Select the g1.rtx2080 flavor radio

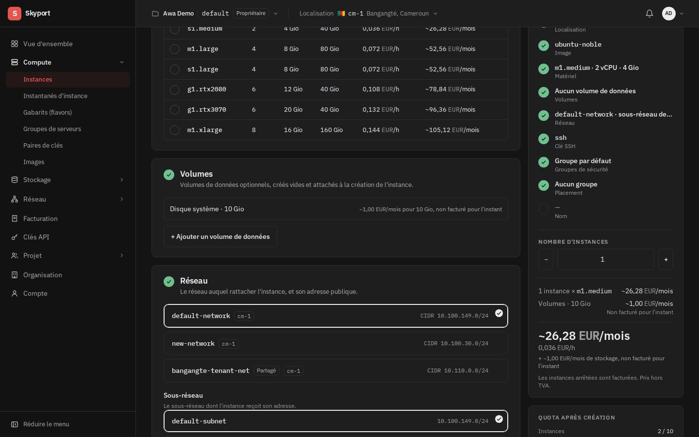(175, 89)
